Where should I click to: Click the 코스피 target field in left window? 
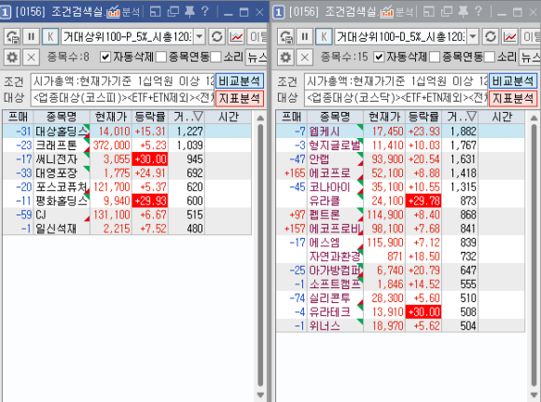pos(122,98)
